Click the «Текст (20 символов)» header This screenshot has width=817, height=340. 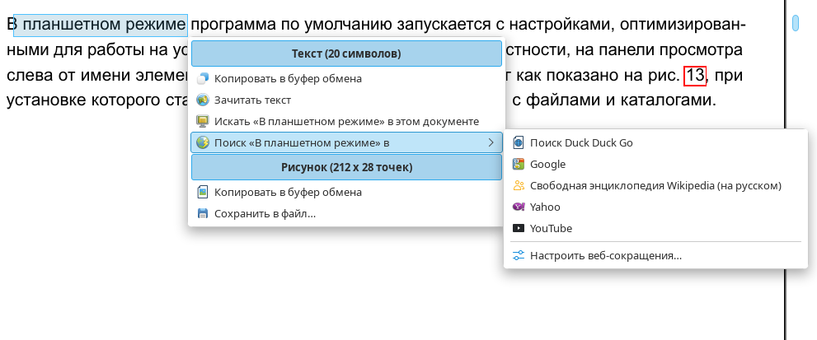346,54
